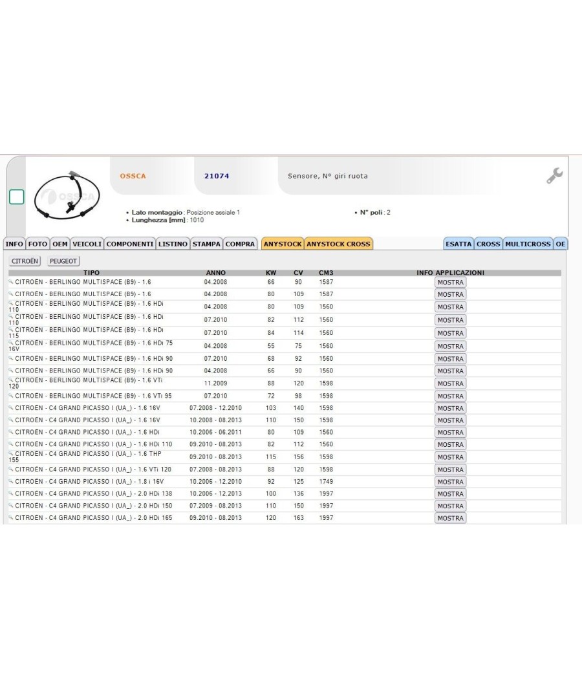This screenshot has height=679, width=582.
Task: Click the ANNO column header
Action: click(215, 273)
